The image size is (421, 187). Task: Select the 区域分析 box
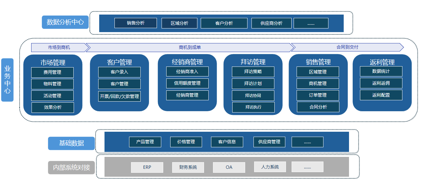point(179,23)
